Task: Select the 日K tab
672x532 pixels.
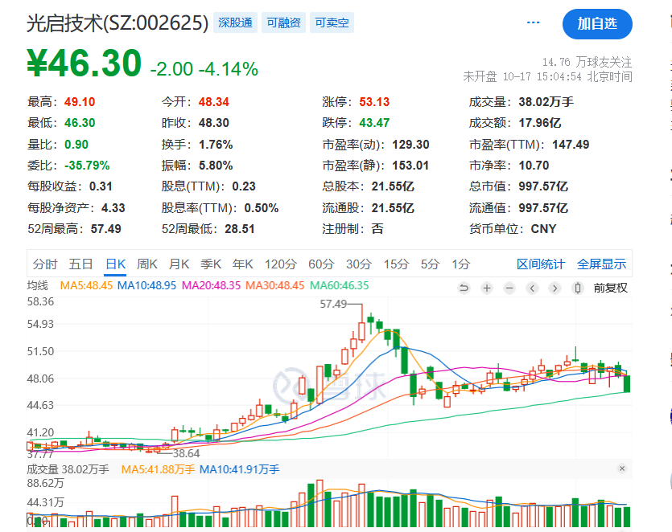Action: (116, 264)
